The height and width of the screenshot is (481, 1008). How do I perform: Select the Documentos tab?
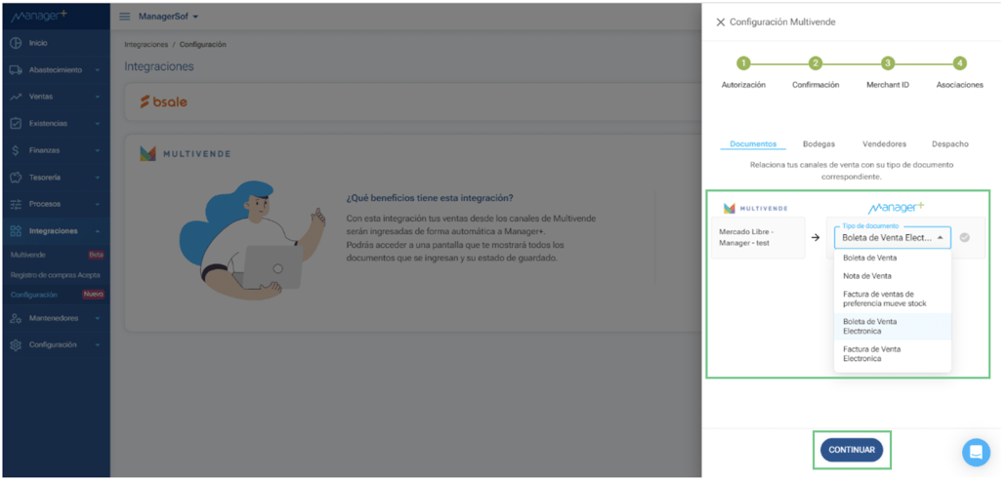753,144
